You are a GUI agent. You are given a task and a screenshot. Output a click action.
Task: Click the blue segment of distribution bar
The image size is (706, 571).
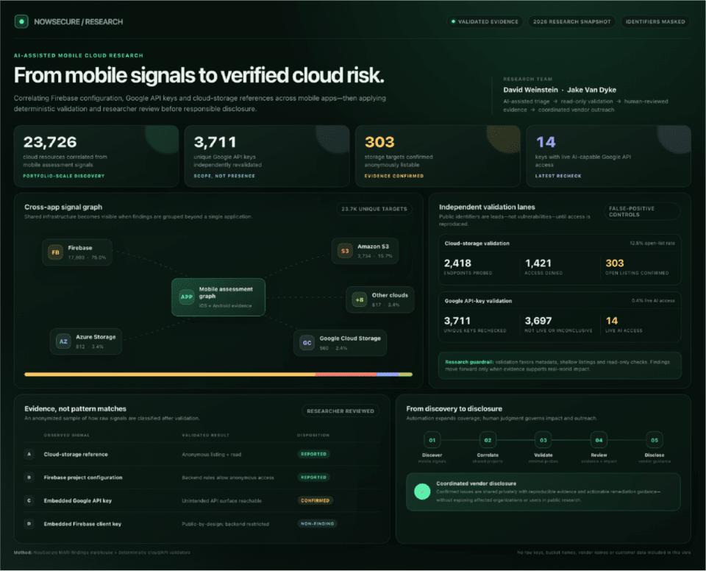[x=388, y=375]
